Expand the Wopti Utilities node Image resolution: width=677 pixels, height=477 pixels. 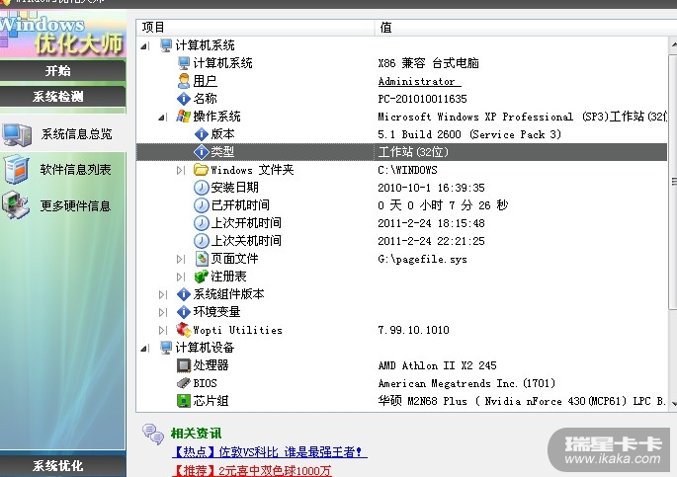(162, 331)
